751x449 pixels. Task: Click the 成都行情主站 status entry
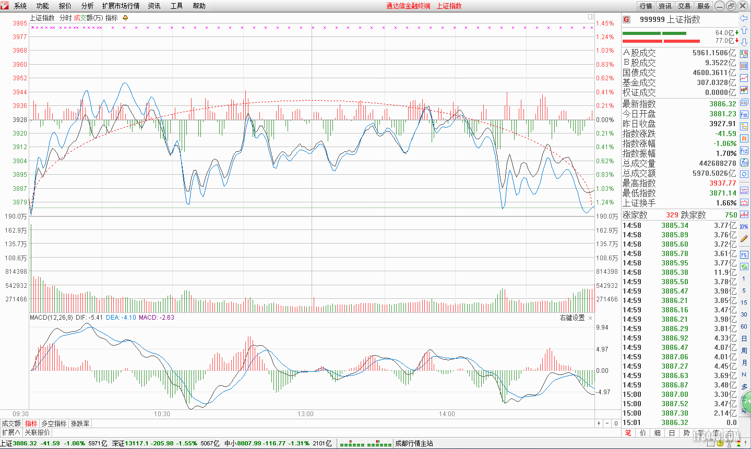click(x=414, y=444)
